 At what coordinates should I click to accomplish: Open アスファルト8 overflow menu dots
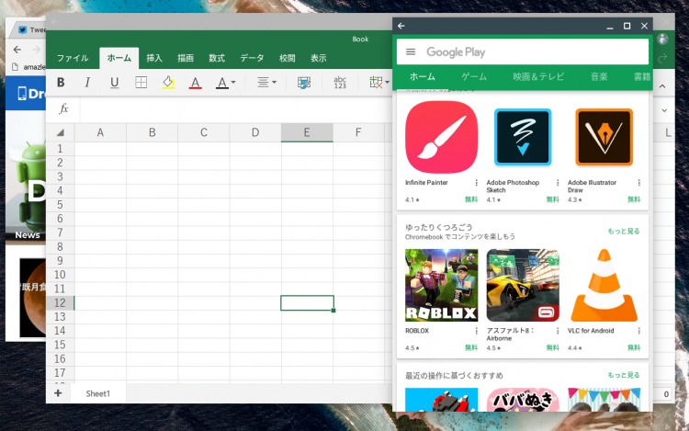point(558,331)
